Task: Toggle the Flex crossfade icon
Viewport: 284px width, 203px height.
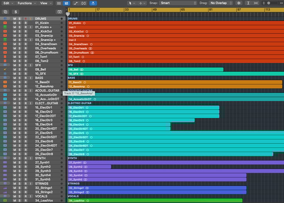Action: coord(84,3)
